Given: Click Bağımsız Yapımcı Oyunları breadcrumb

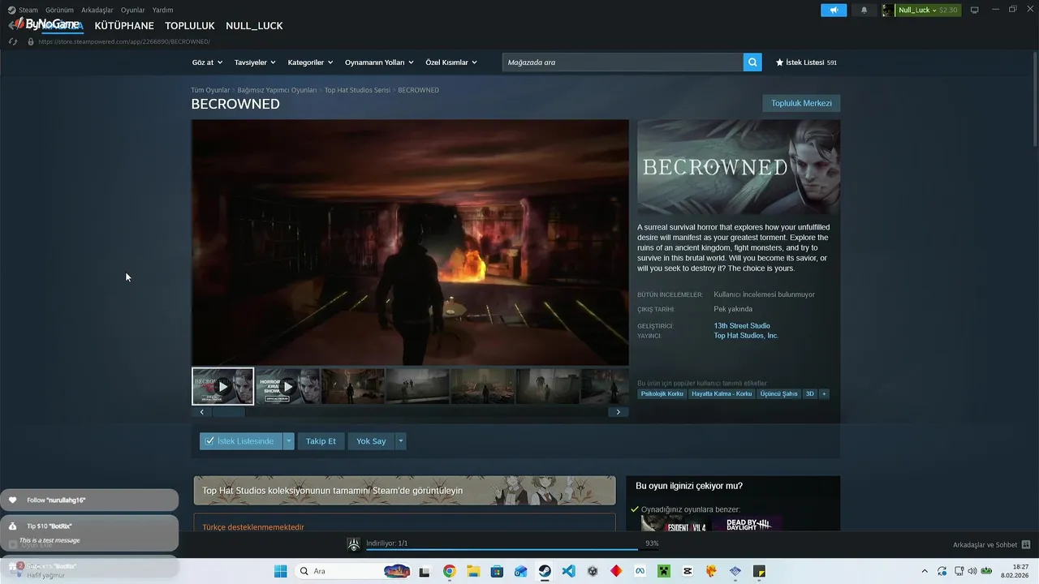Looking at the screenshot, I should click(277, 90).
